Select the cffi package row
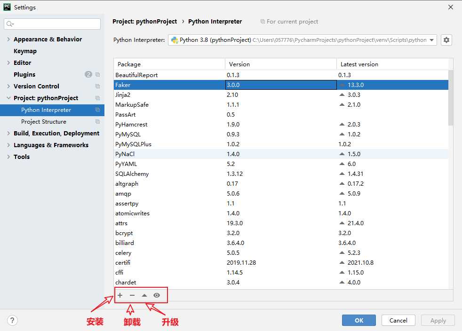 [x=281, y=272]
